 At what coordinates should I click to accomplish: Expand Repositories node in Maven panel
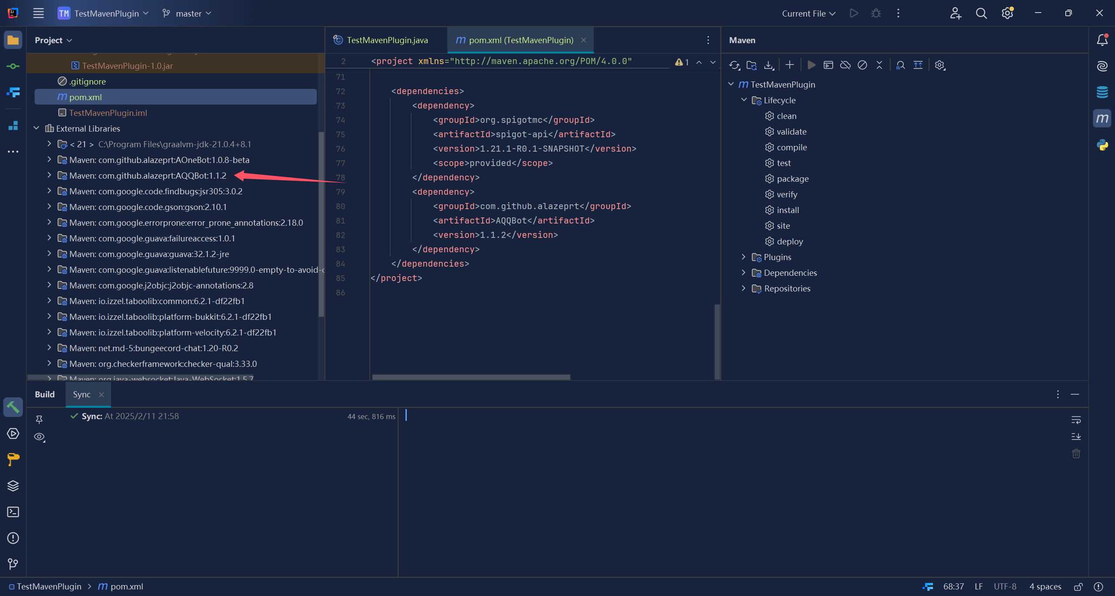[x=744, y=288]
